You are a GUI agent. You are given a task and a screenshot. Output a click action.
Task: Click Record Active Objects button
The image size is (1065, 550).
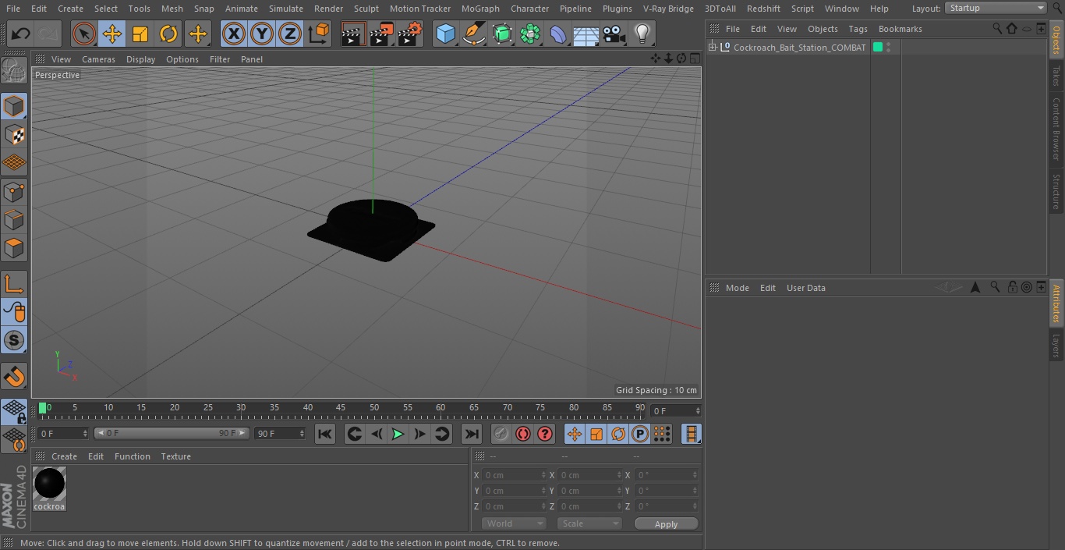click(x=501, y=434)
